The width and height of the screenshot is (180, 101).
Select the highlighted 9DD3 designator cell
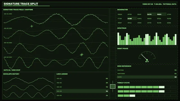pos(161,14)
